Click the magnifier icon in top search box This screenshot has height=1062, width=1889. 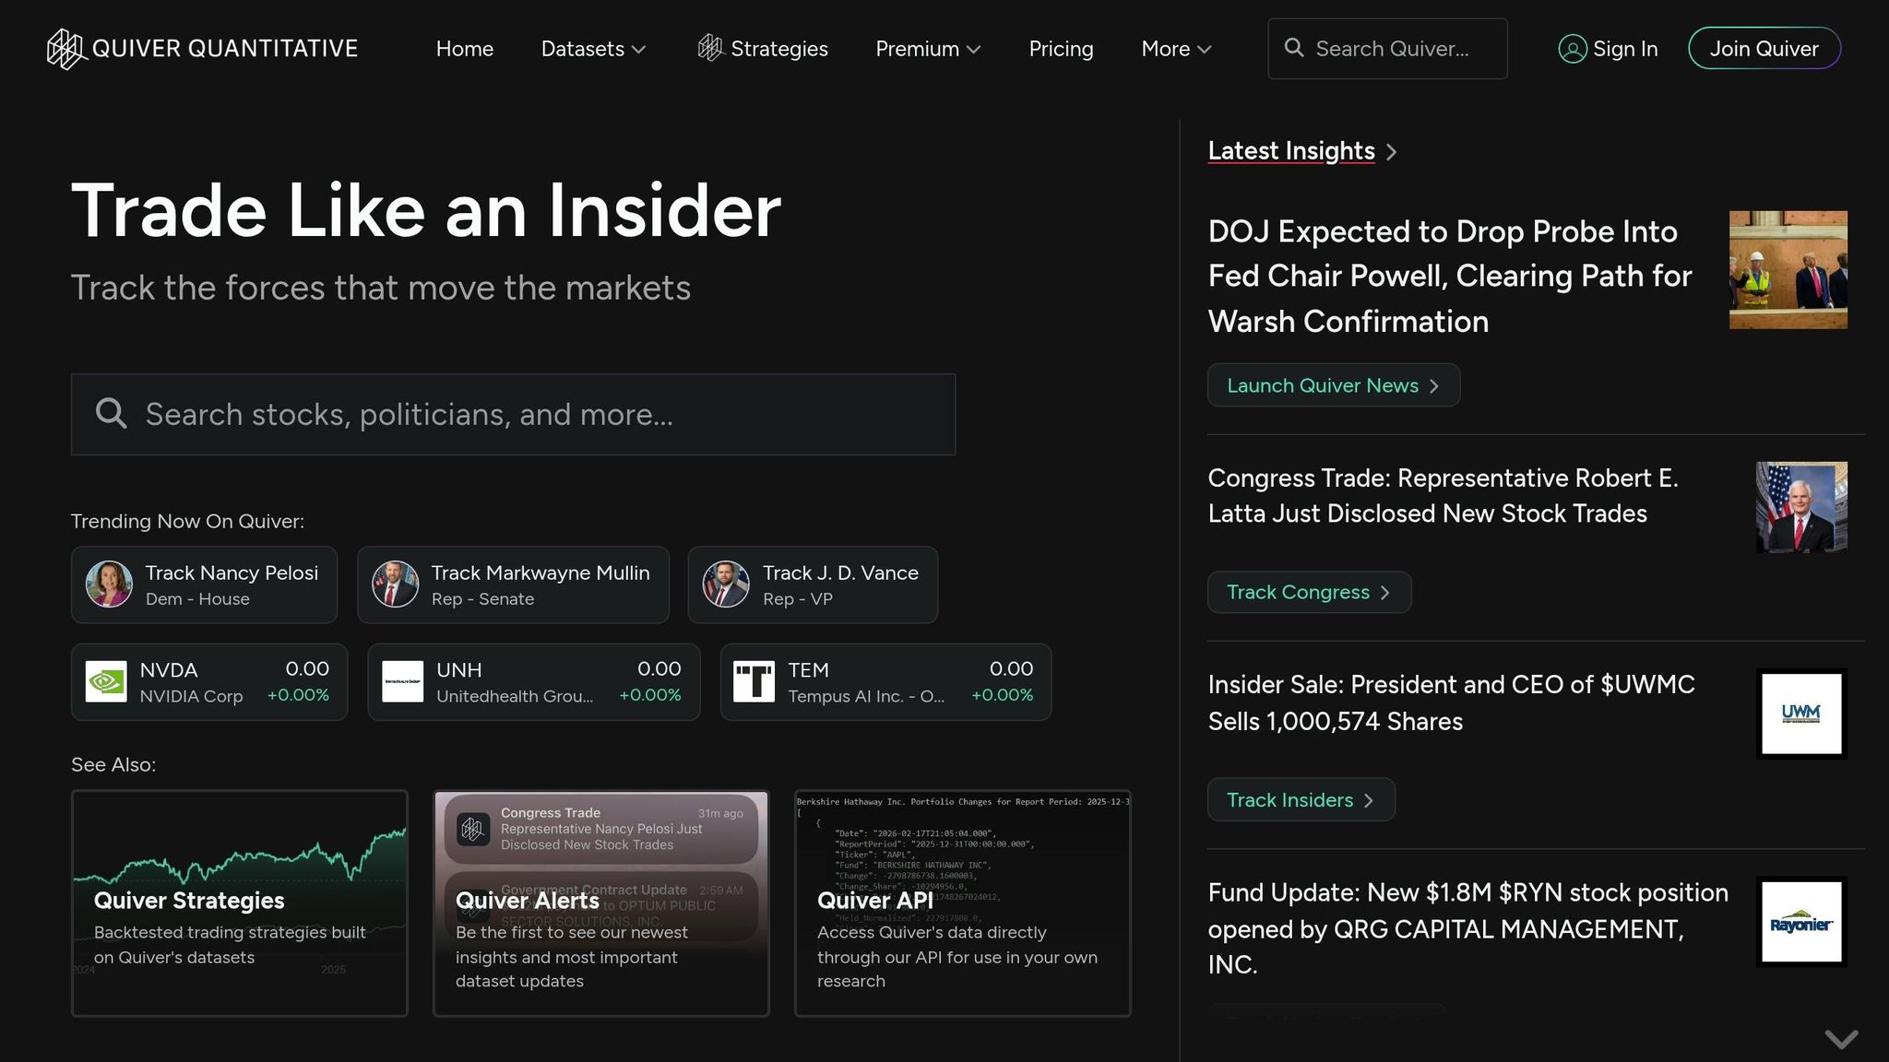point(1294,48)
